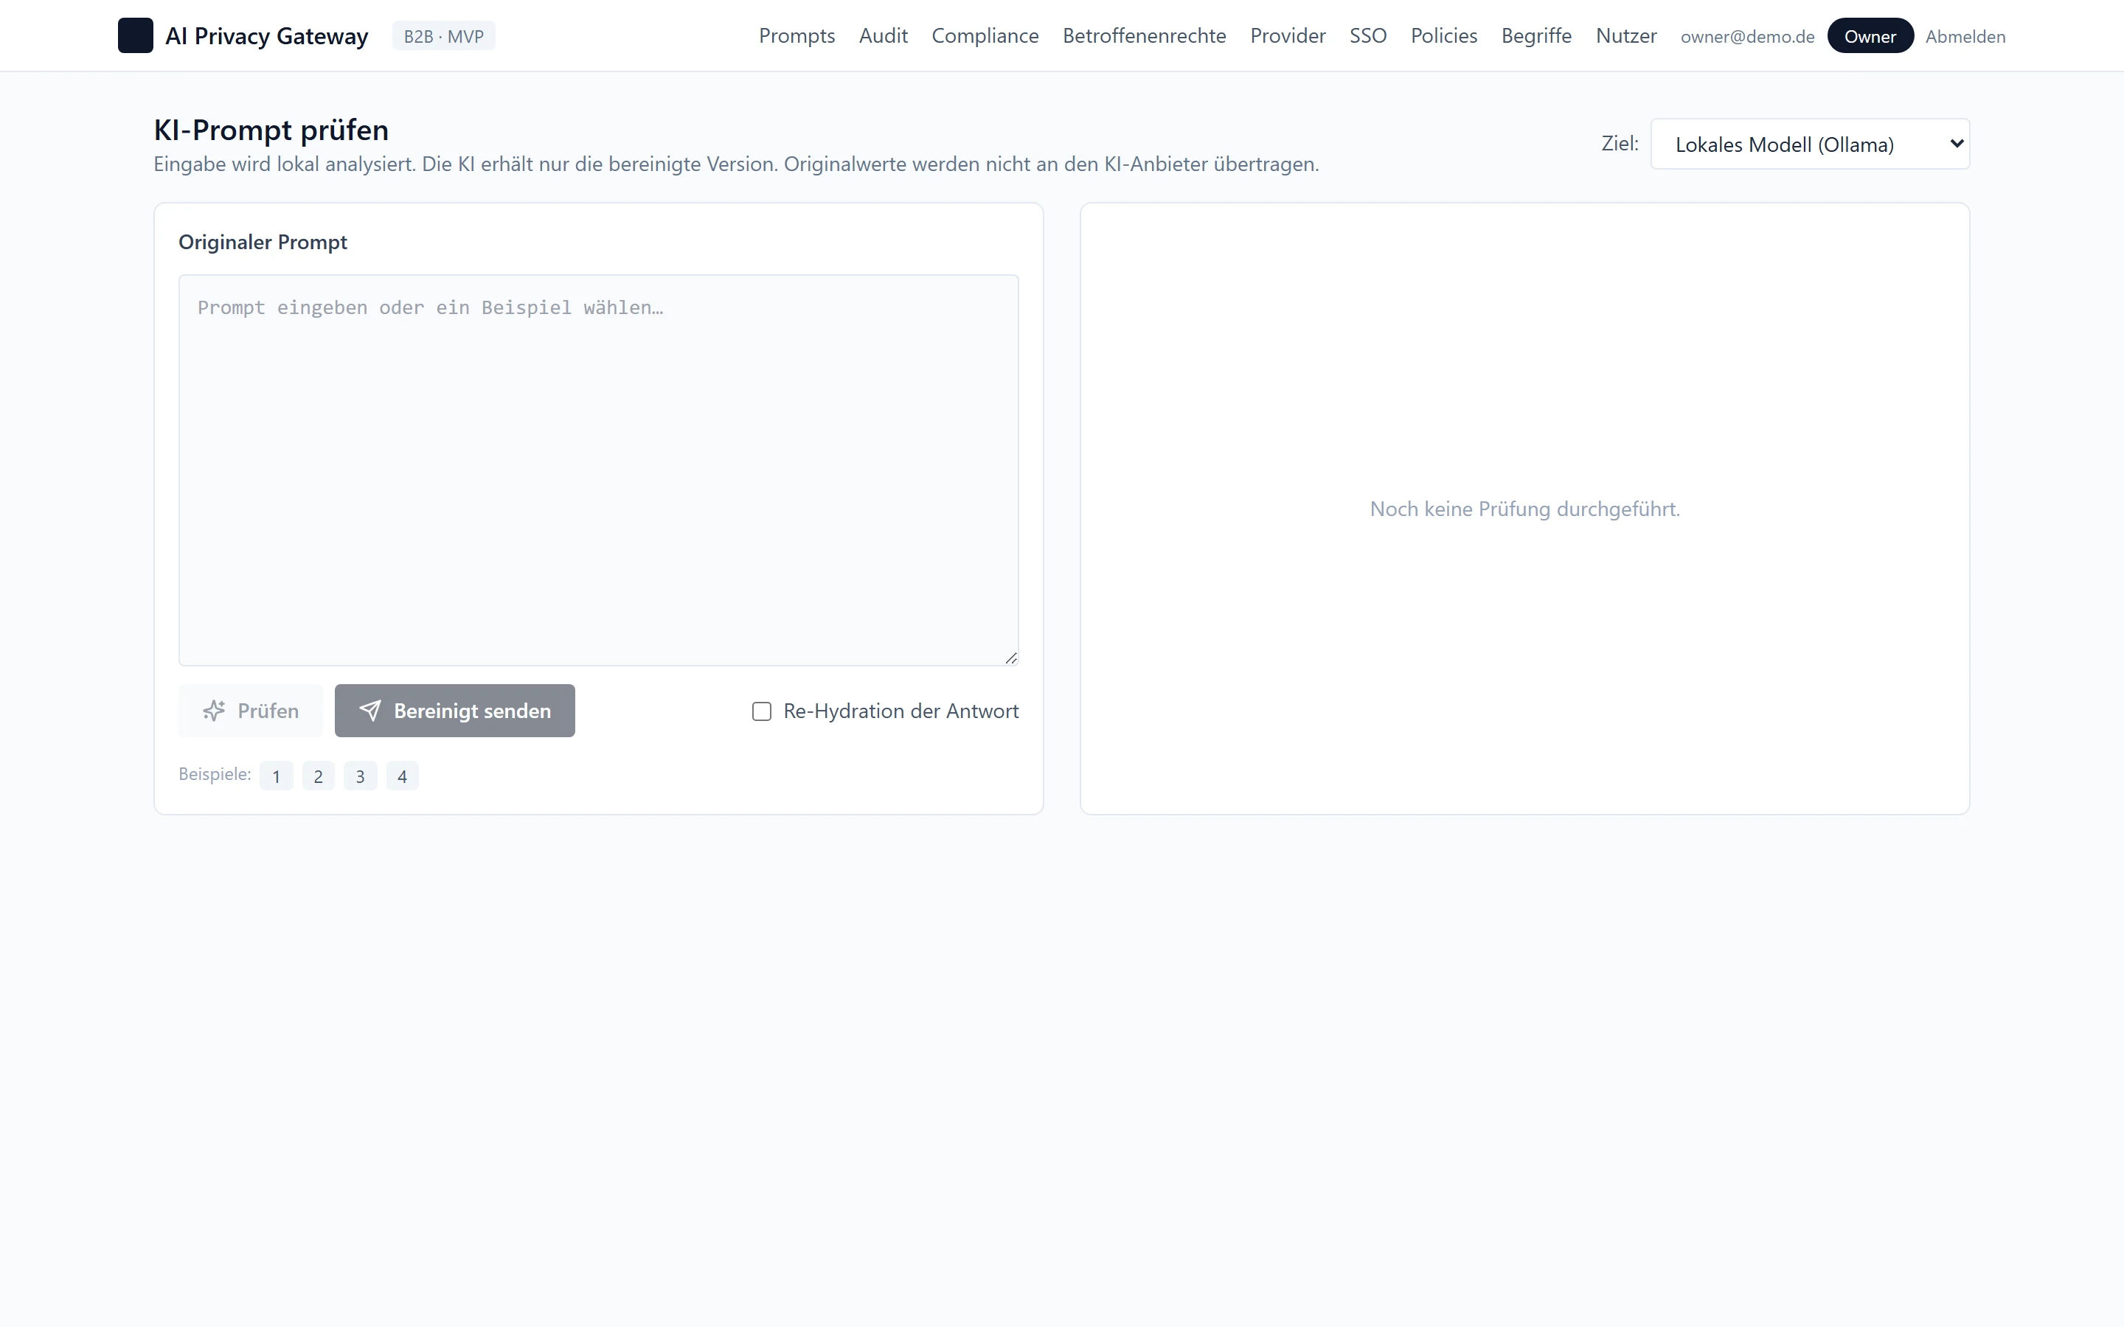Select example prompt 3
The width and height of the screenshot is (2124, 1327).
click(360, 776)
